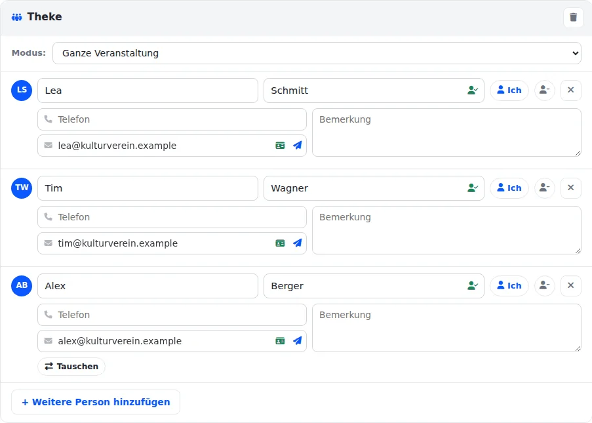Viewport: 592px width, 423px height.
Task: Click the AB avatar for Alex Berger
Action: [22, 286]
